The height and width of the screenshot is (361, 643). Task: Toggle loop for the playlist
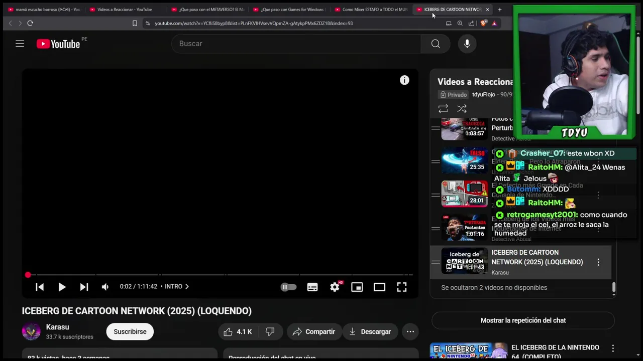click(x=443, y=108)
